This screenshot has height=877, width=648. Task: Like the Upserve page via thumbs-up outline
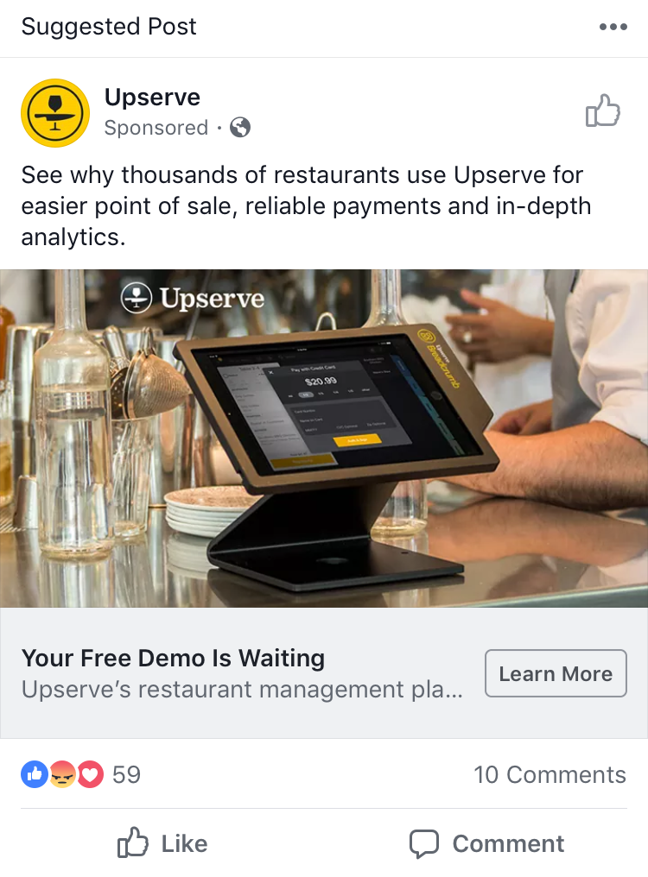coord(603,110)
